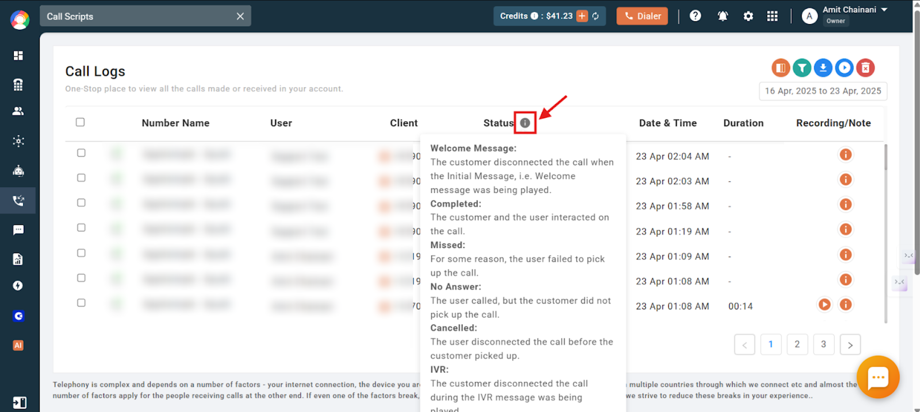The width and height of the screenshot is (920, 412).
Task: Open the Numbers keypad icon in the sidebar
Action: click(x=18, y=85)
